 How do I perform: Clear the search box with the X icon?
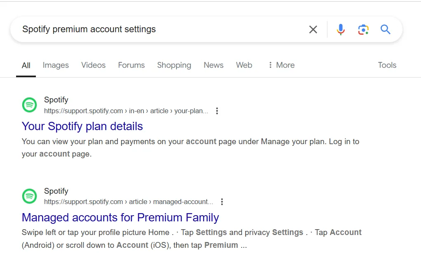313,29
